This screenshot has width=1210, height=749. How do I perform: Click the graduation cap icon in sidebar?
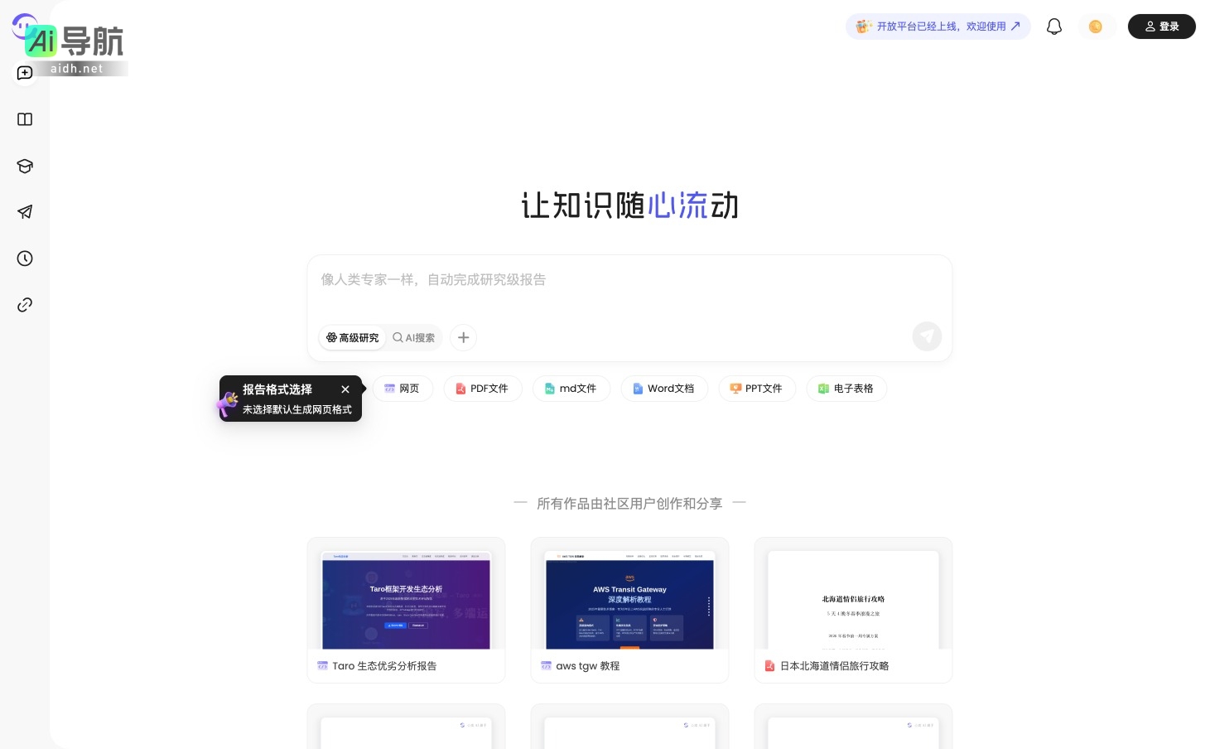click(25, 166)
